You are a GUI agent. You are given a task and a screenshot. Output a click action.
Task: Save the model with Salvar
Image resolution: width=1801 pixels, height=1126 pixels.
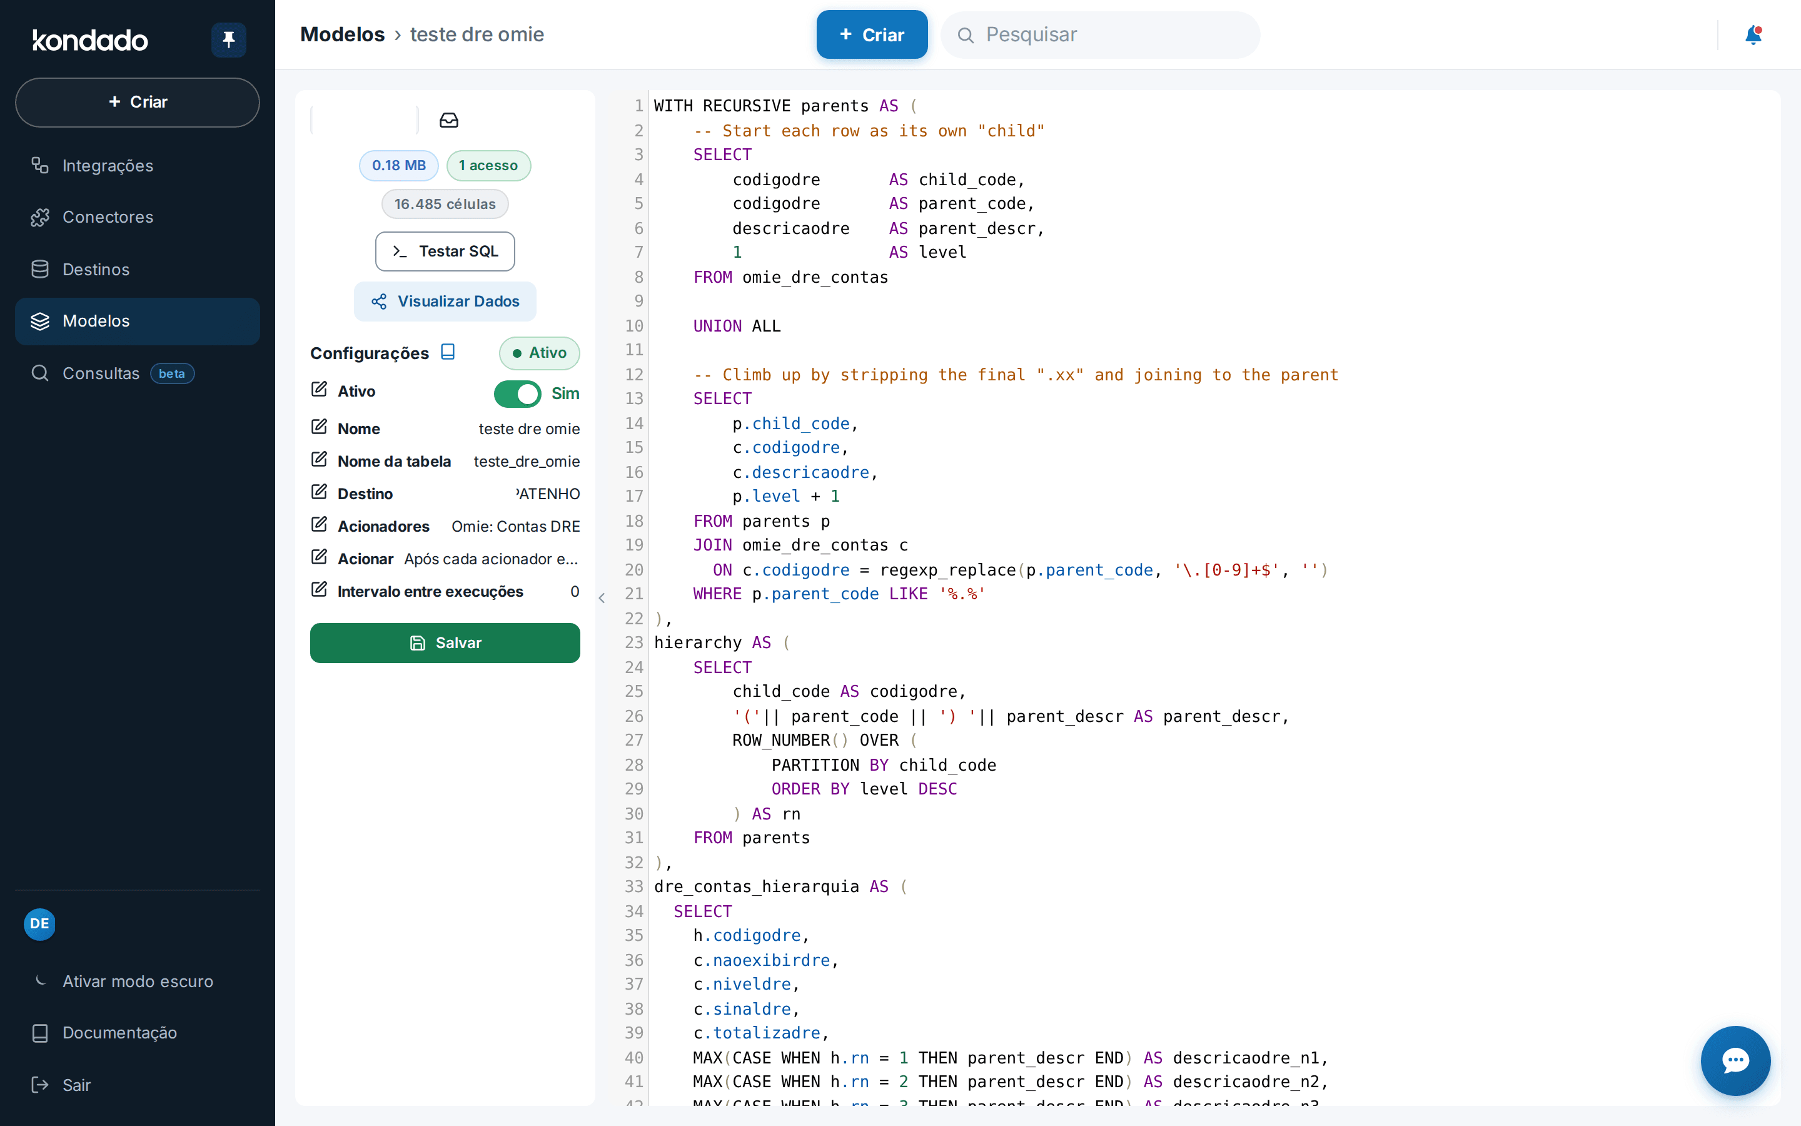pyautogui.click(x=445, y=642)
